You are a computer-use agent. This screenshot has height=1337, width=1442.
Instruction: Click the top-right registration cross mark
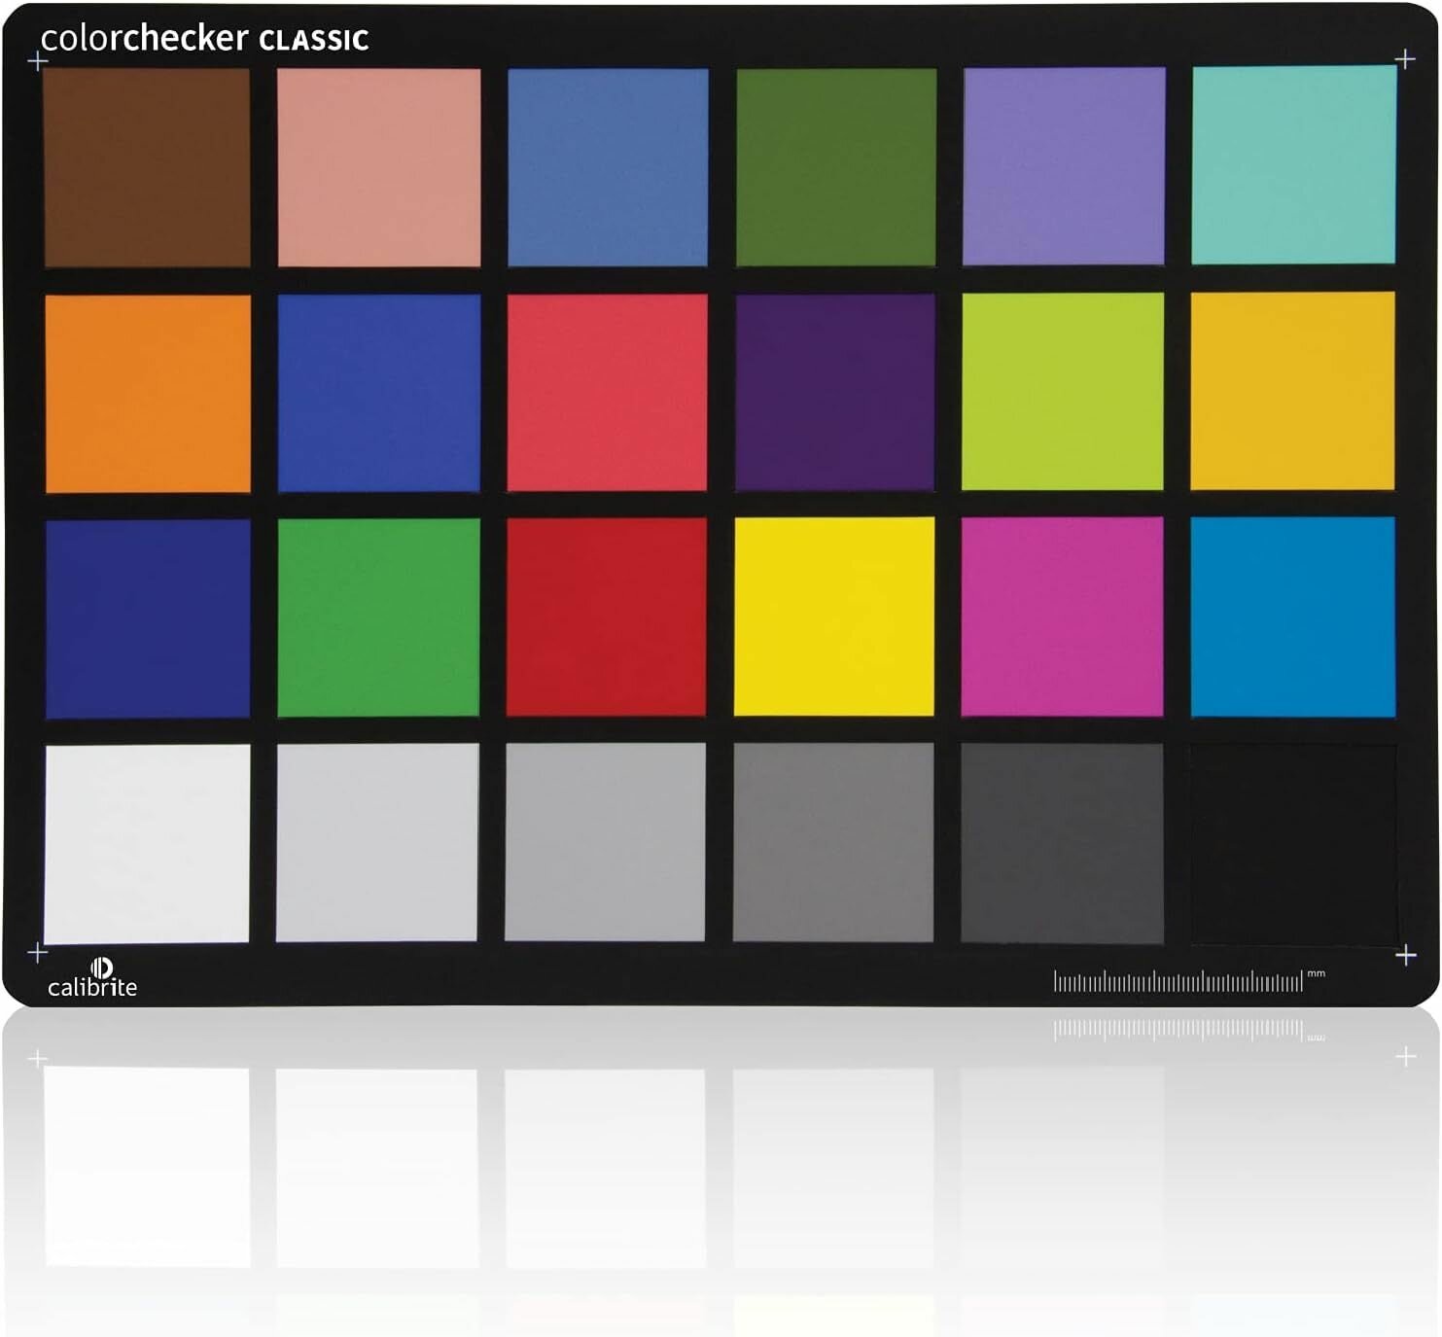point(1405,59)
